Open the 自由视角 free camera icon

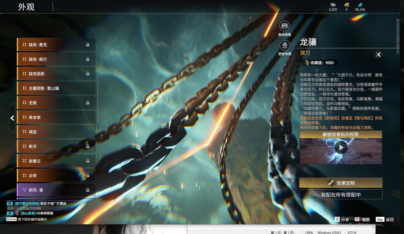point(284,26)
